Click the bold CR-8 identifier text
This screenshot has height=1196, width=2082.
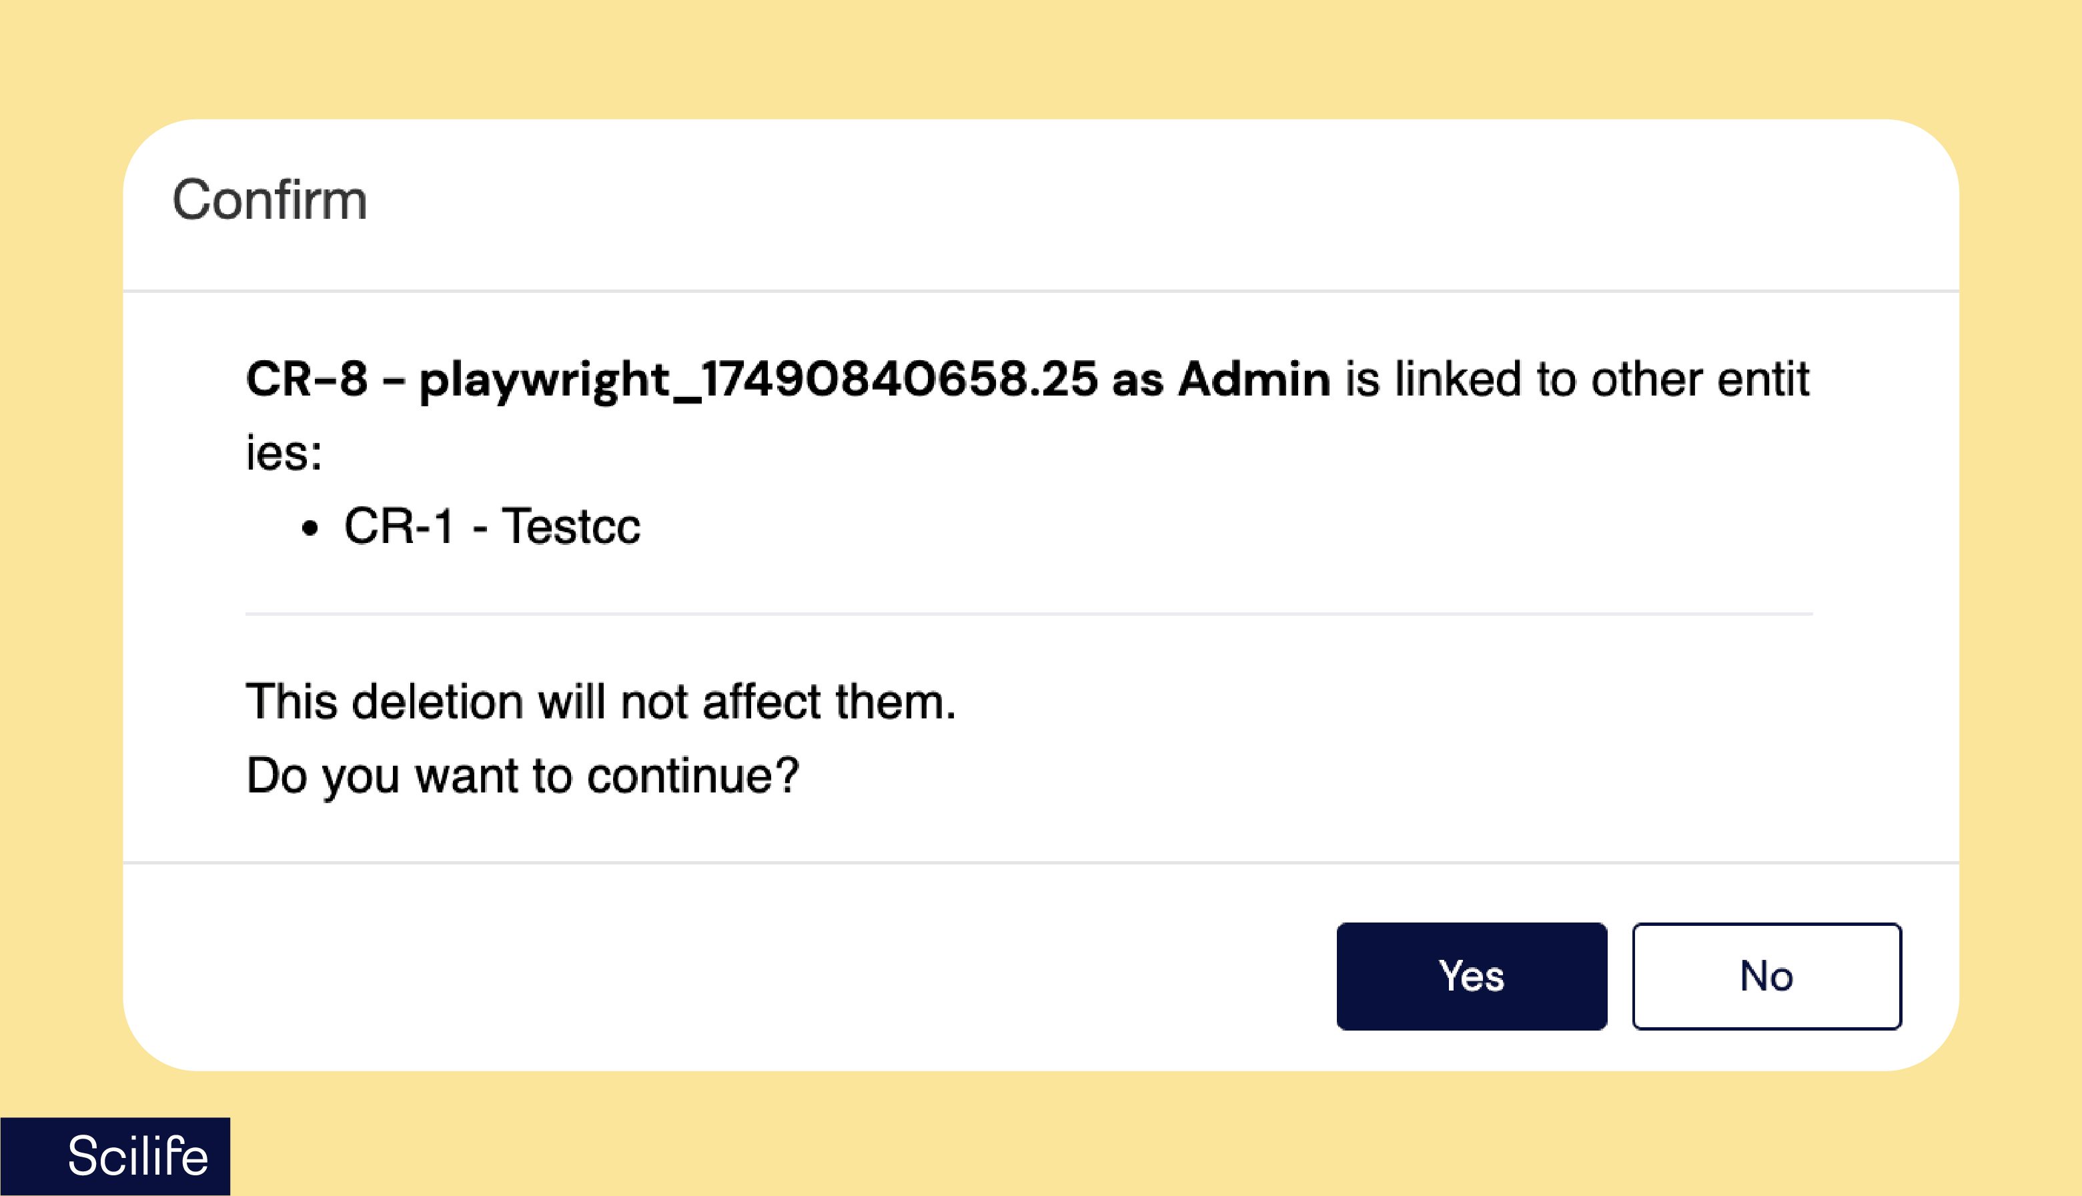[x=306, y=380]
